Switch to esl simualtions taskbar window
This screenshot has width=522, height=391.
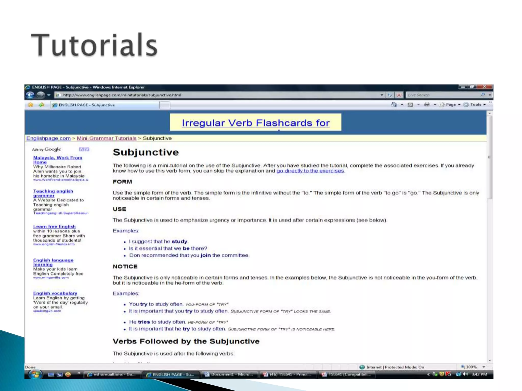coord(113,374)
